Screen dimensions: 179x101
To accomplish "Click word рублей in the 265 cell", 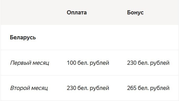I will (160, 88).
